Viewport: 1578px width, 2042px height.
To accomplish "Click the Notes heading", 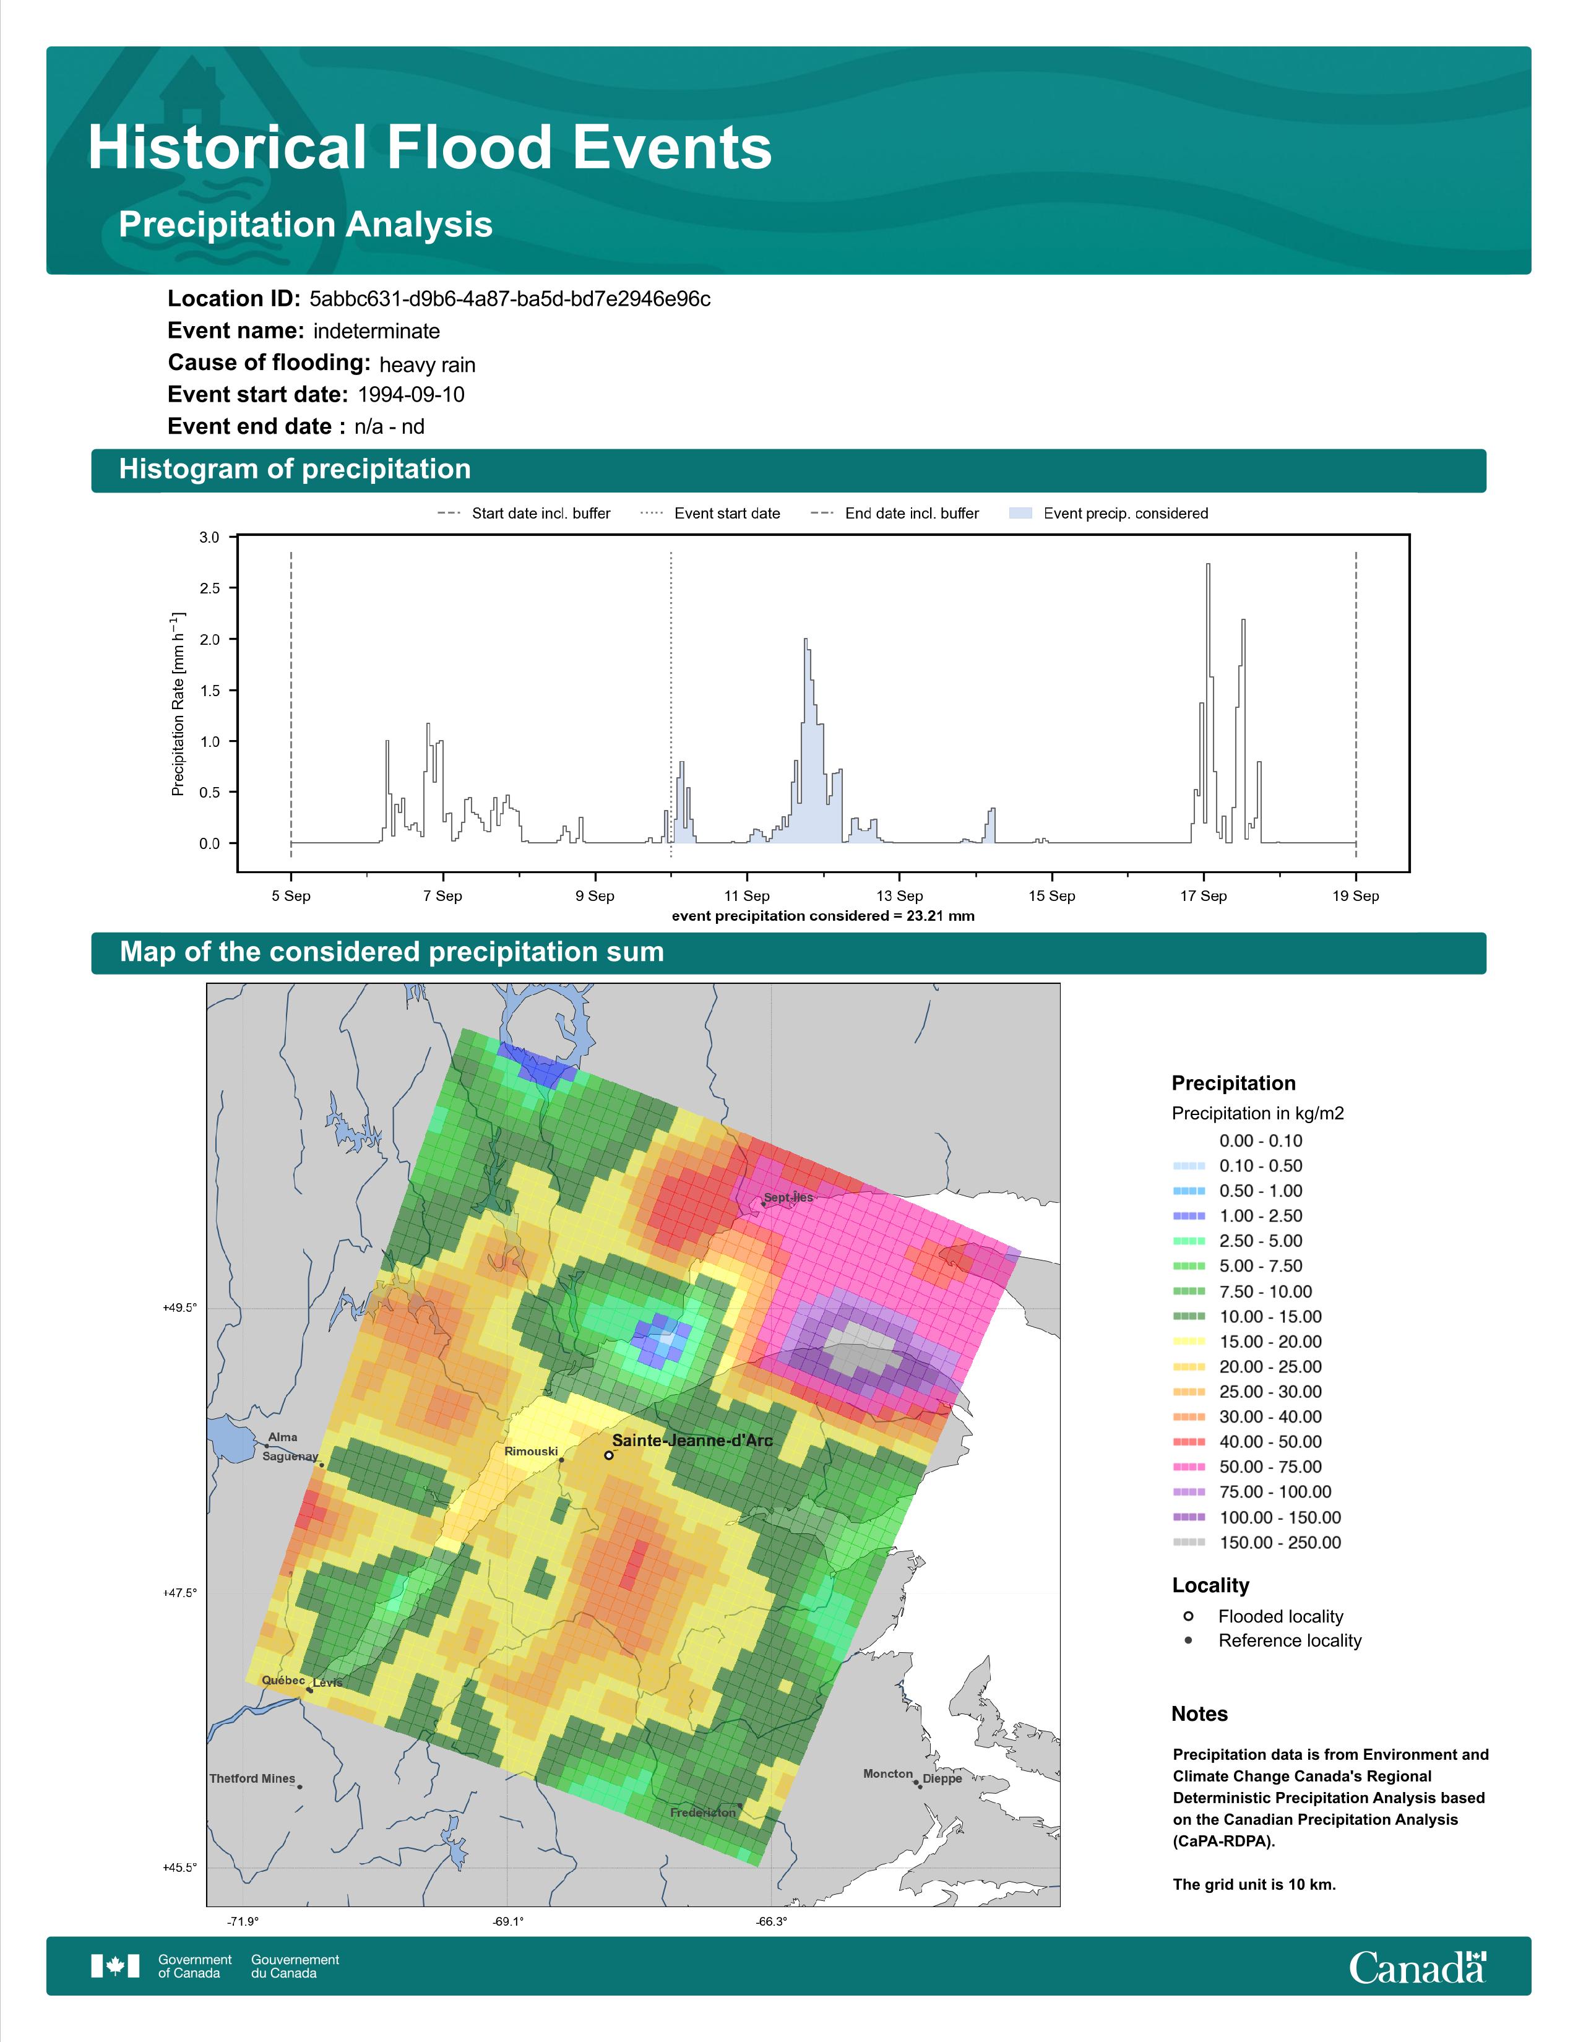I will [x=1199, y=1714].
